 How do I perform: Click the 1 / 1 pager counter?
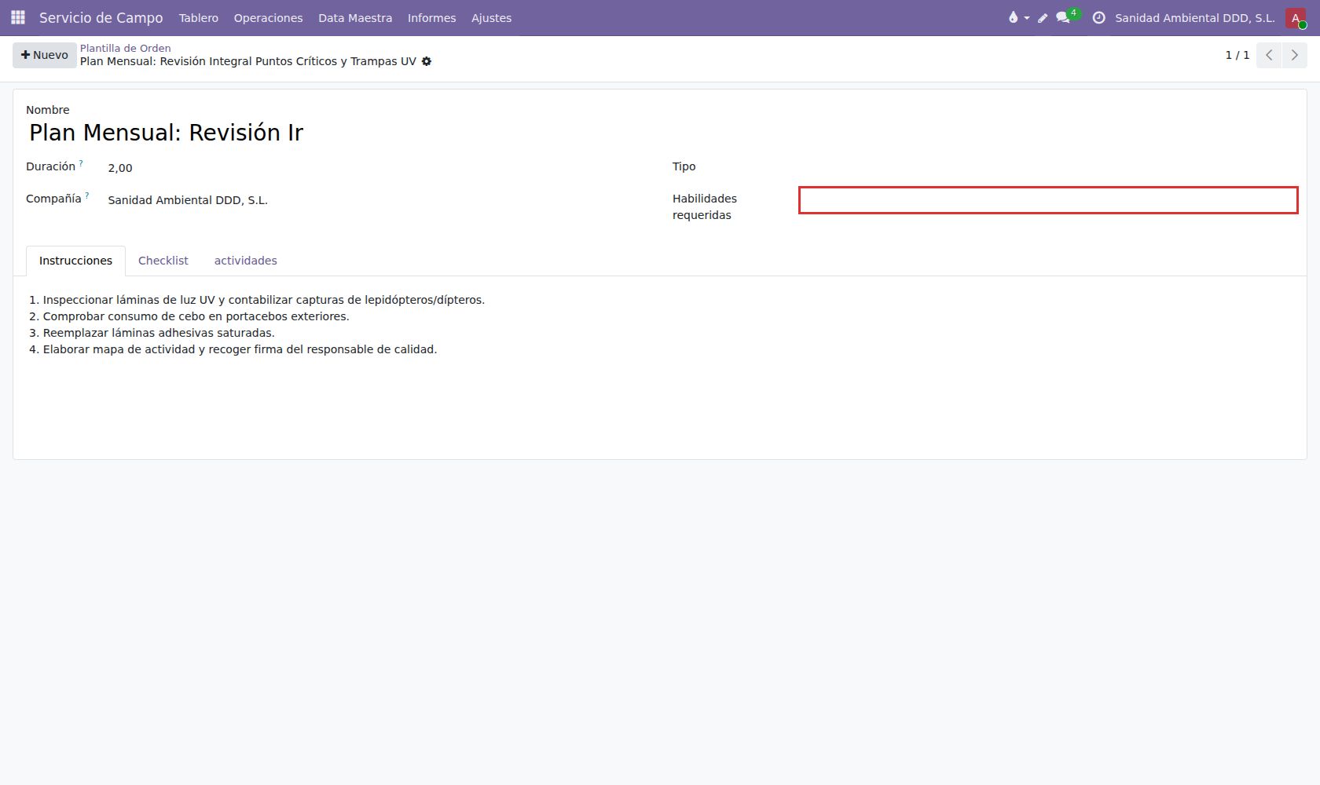coord(1237,55)
